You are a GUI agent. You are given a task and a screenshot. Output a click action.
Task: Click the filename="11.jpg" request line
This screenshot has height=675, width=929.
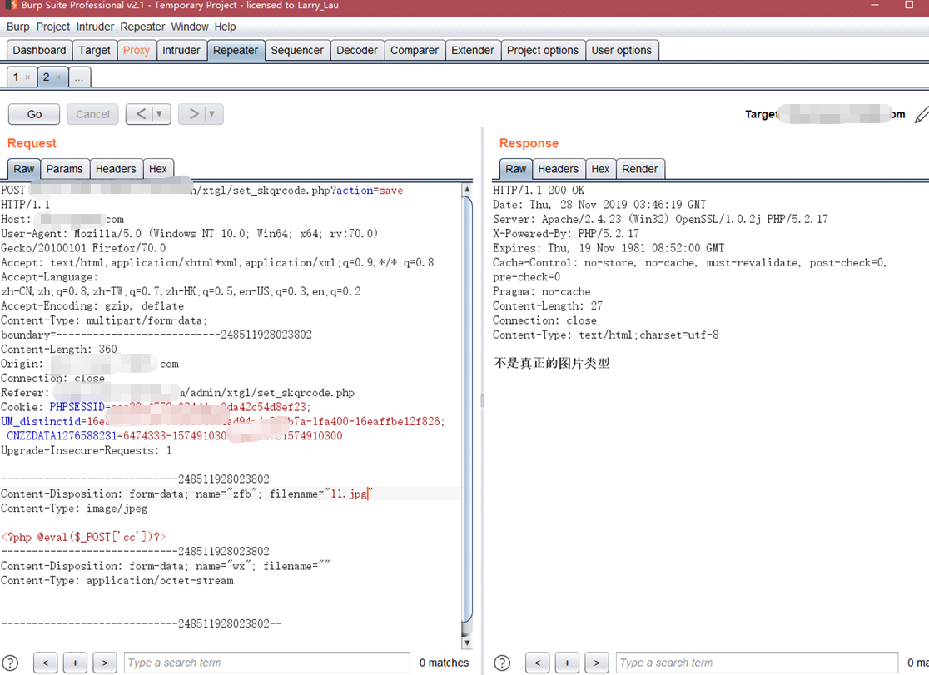[187, 494]
